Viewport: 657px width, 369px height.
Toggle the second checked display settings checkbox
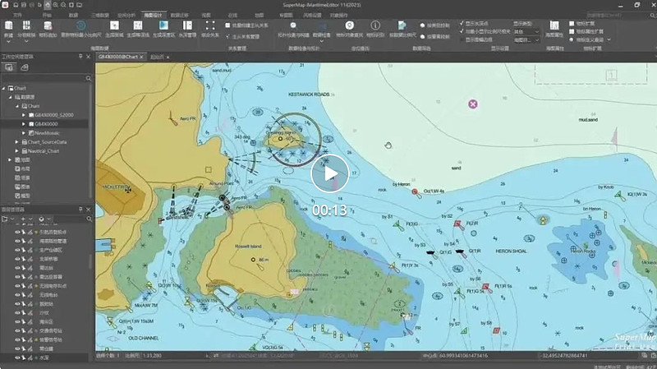462,31
